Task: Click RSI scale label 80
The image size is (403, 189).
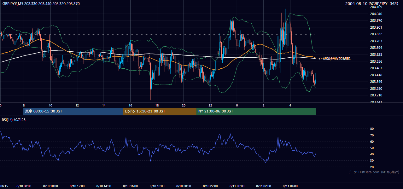Action: point(372,129)
